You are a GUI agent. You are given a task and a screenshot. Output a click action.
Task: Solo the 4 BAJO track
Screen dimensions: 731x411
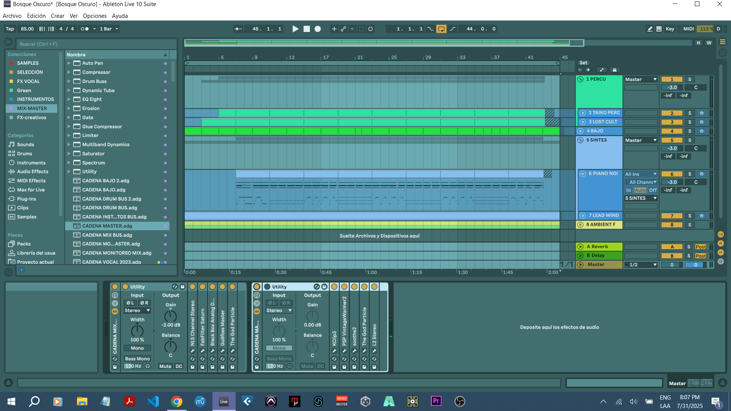tap(689, 131)
